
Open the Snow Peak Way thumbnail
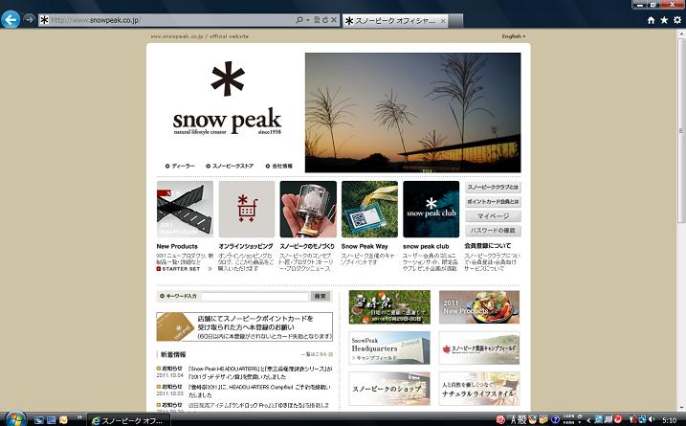click(369, 210)
